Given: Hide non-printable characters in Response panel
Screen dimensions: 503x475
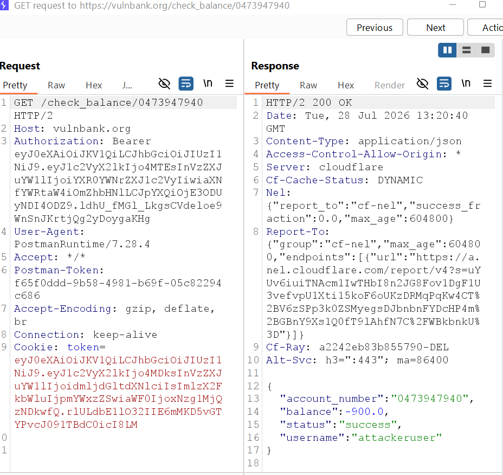Looking at the screenshot, I should (422, 84).
